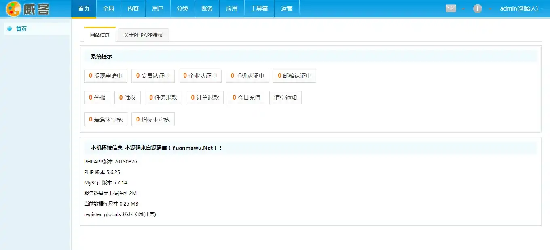550x250 pixels.
Task: Click the 订单退款 count button
Action: pos(205,97)
